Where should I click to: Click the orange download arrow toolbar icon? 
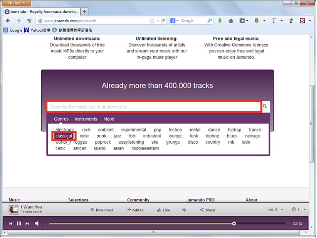click(256, 21)
